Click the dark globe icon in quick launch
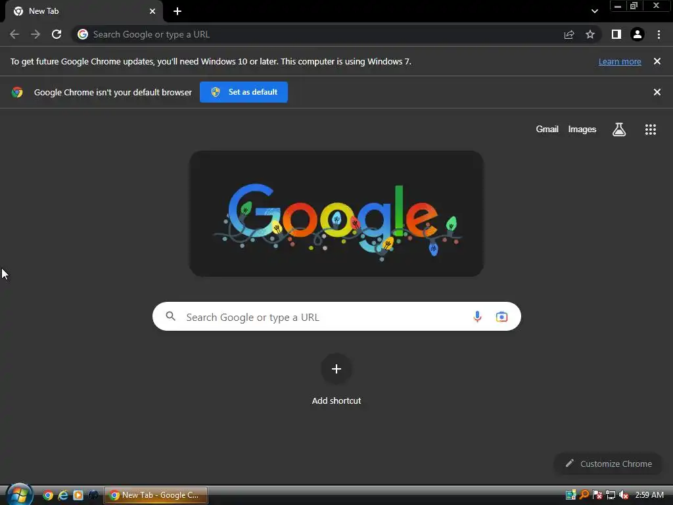The image size is (673, 505). [x=93, y=495]
